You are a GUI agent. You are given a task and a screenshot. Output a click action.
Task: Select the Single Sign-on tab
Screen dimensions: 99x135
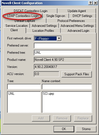point(56,16)
